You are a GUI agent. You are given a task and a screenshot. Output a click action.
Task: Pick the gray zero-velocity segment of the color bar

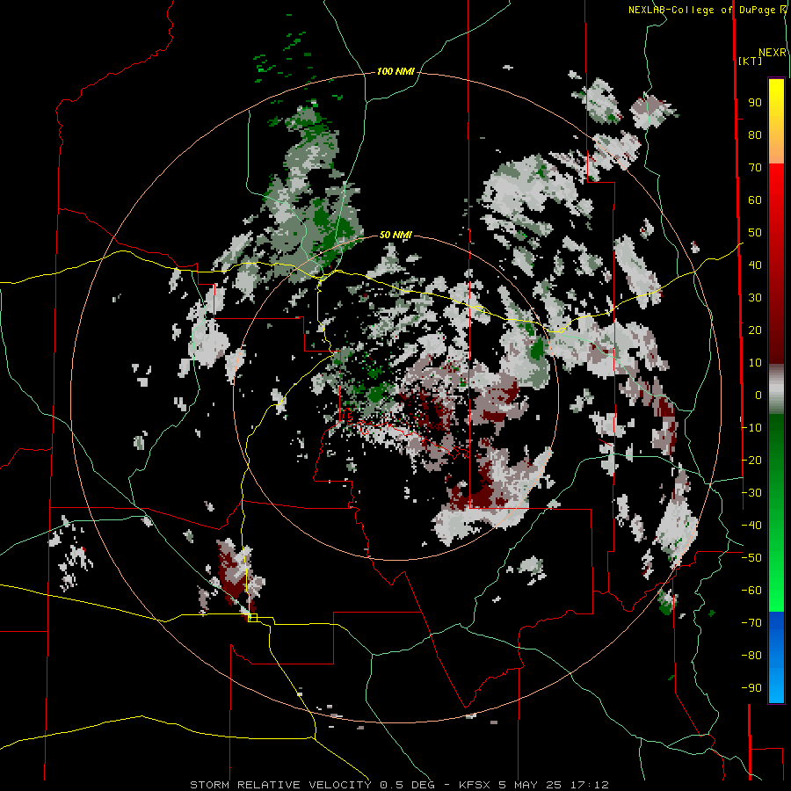[x=776, y=389]
